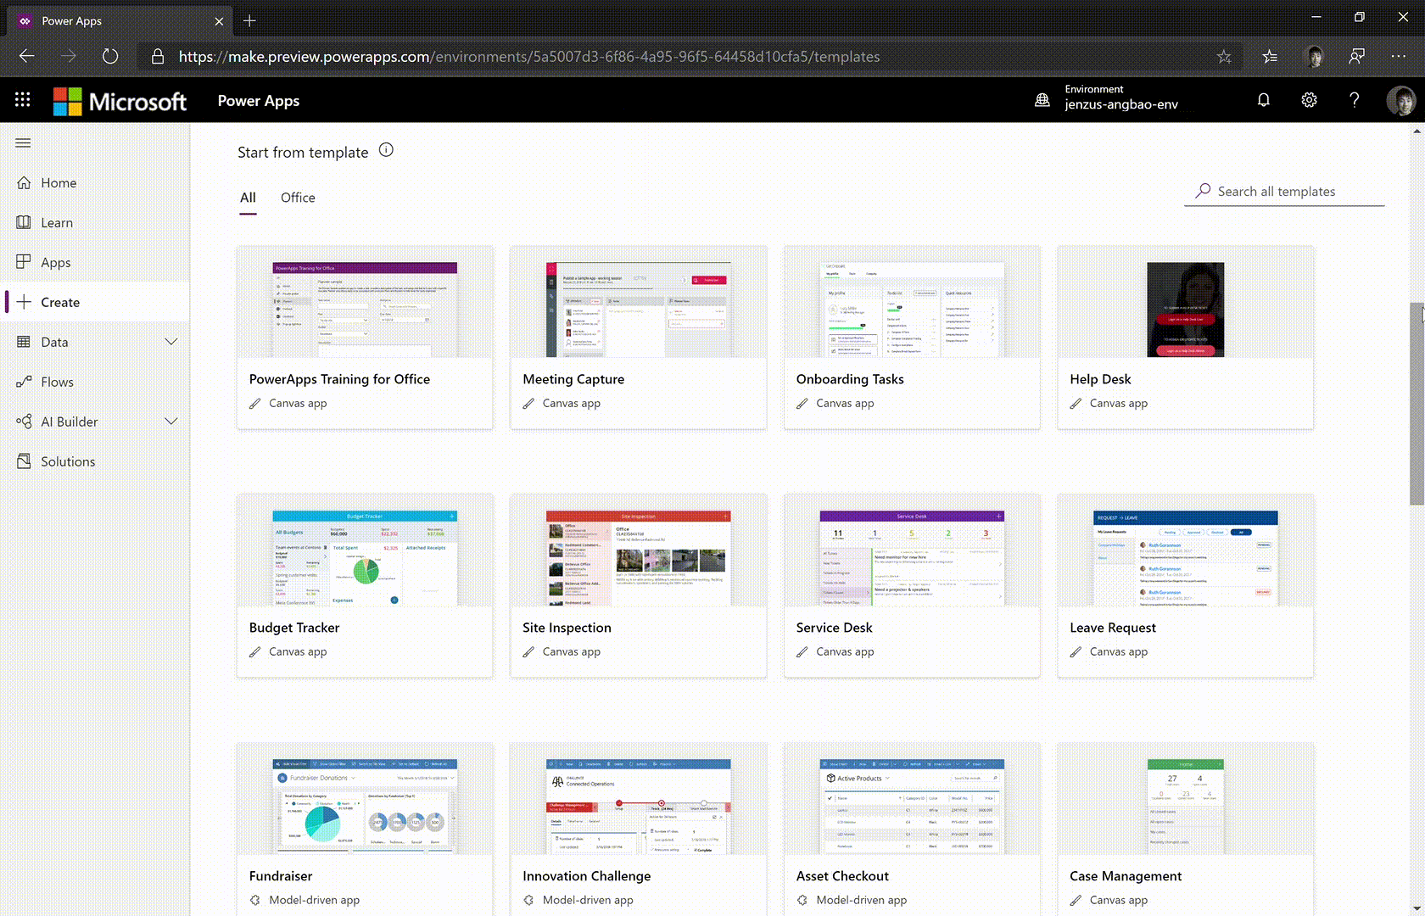Click the Power Apps header title
The image size is (1425, 916).
pos(259,101)
